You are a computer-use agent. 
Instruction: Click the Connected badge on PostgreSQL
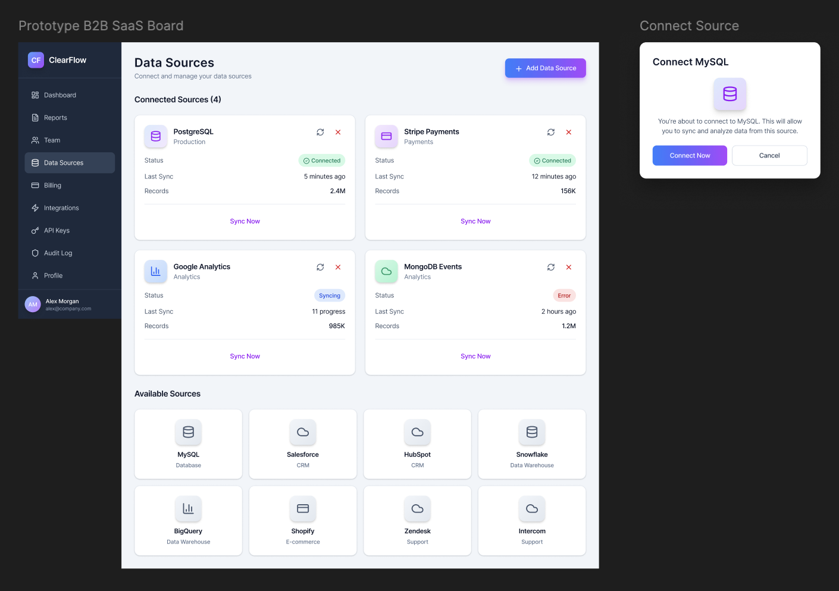pyautogui.click(x=322, y=161)
